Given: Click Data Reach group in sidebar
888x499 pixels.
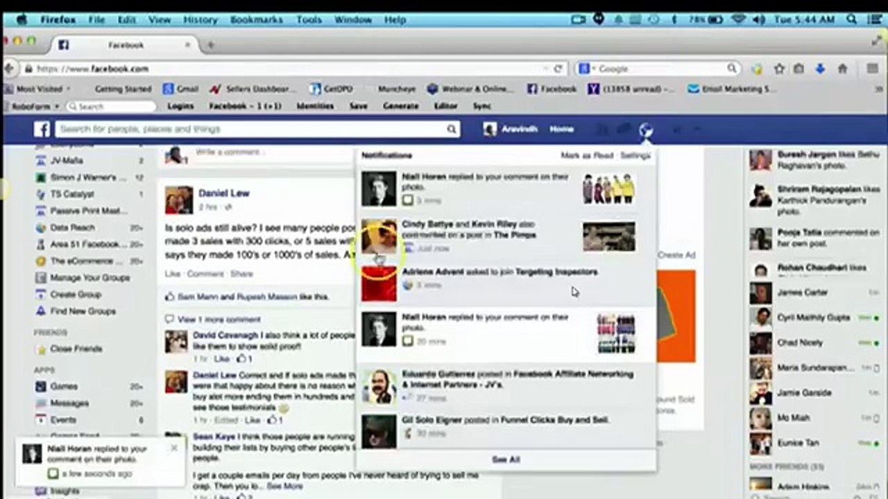Looking at the screenshot, I should pos(72,227).
